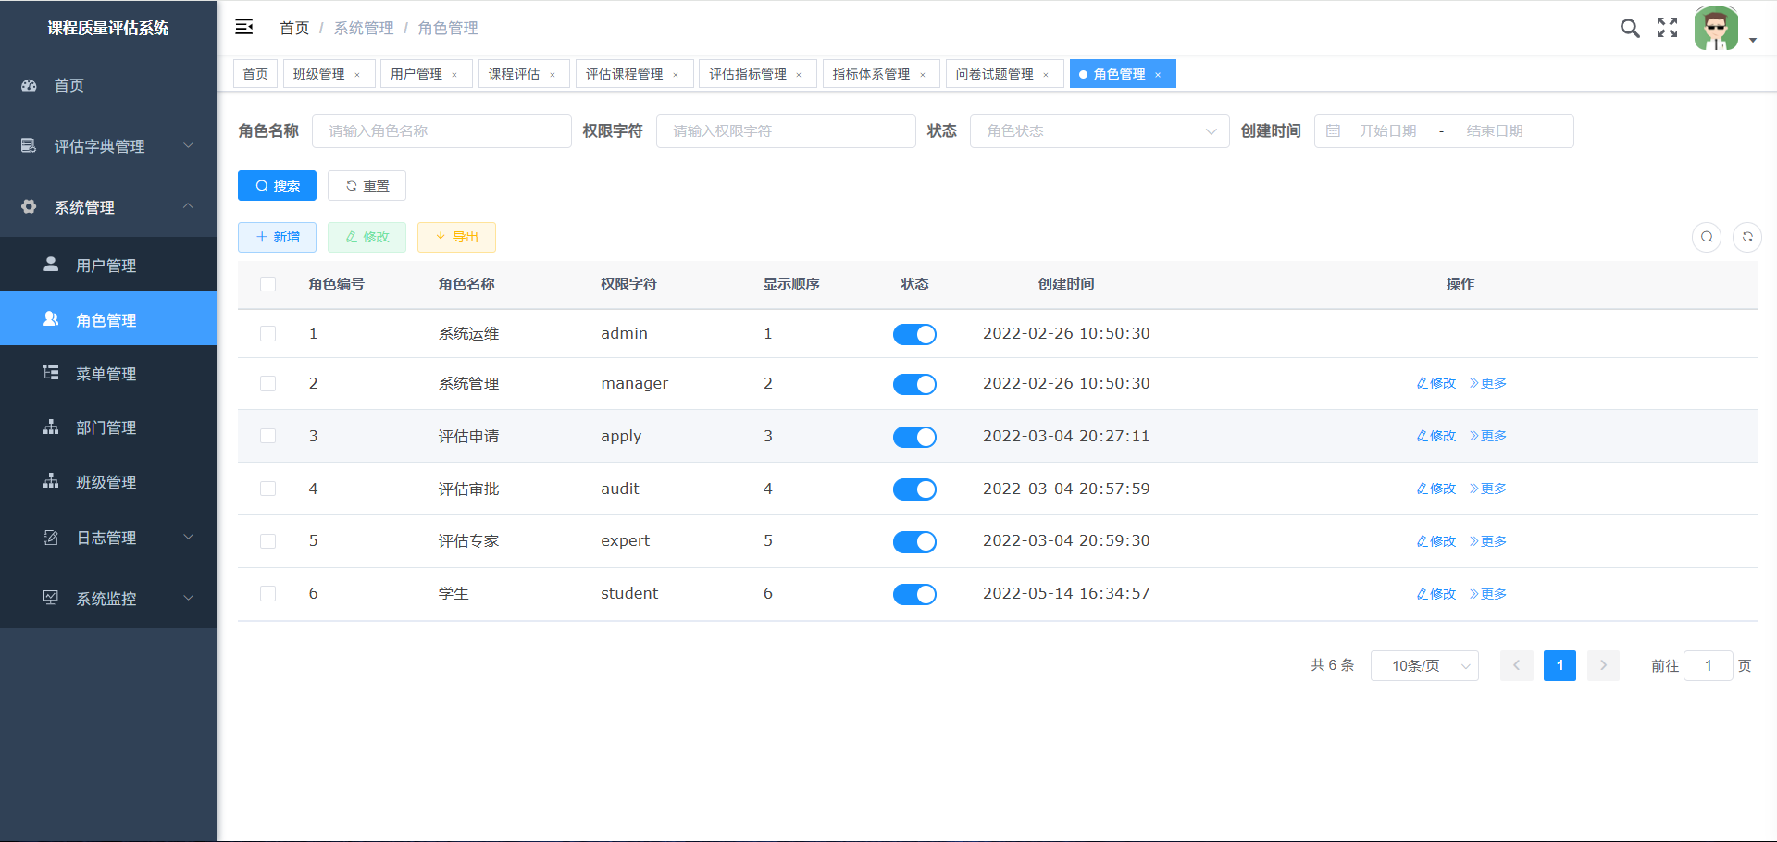Close the active 角色管理 tab
This screenshot has height=842, width=1777.
point(1158,75)
